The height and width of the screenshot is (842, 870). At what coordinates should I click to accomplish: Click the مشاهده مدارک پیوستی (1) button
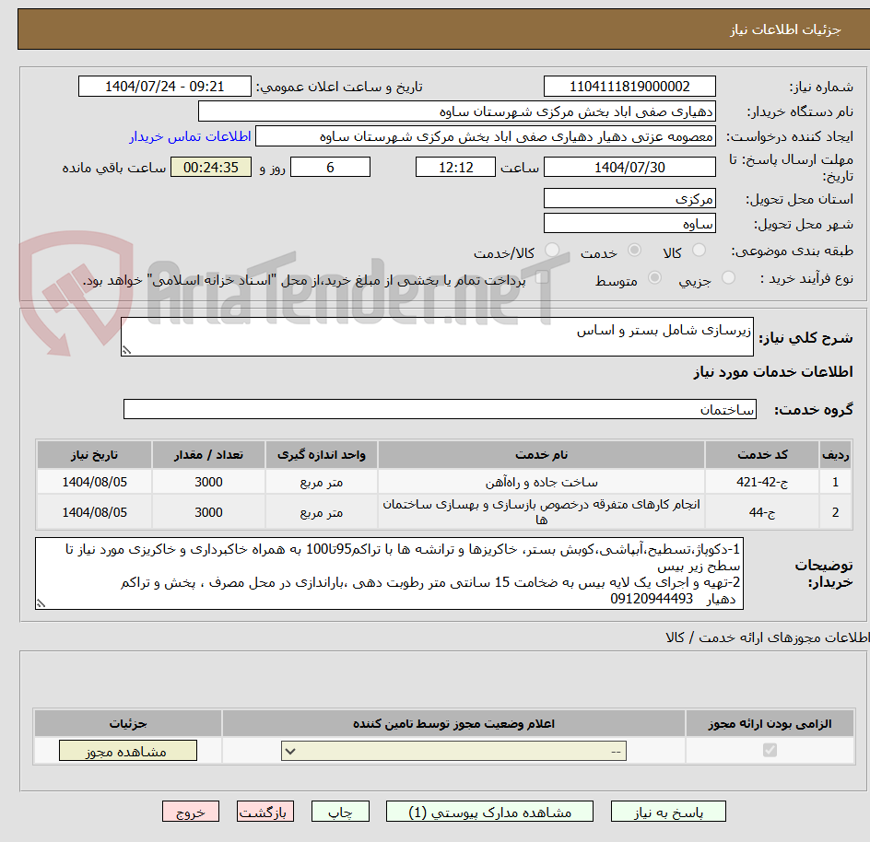pyautogui.click(x=488, y=812)
